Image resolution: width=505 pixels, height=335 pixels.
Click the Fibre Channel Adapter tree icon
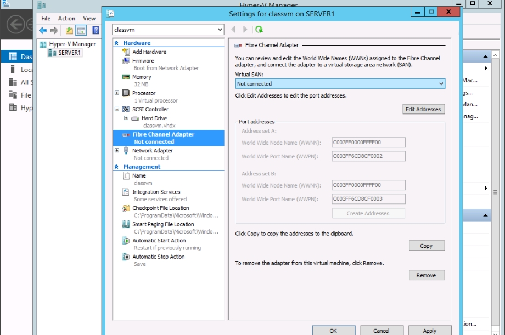[x=126, y=135]
